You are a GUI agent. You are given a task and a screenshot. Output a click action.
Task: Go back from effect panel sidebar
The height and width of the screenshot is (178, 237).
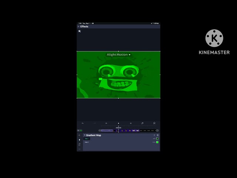click(x=80, y=135)
